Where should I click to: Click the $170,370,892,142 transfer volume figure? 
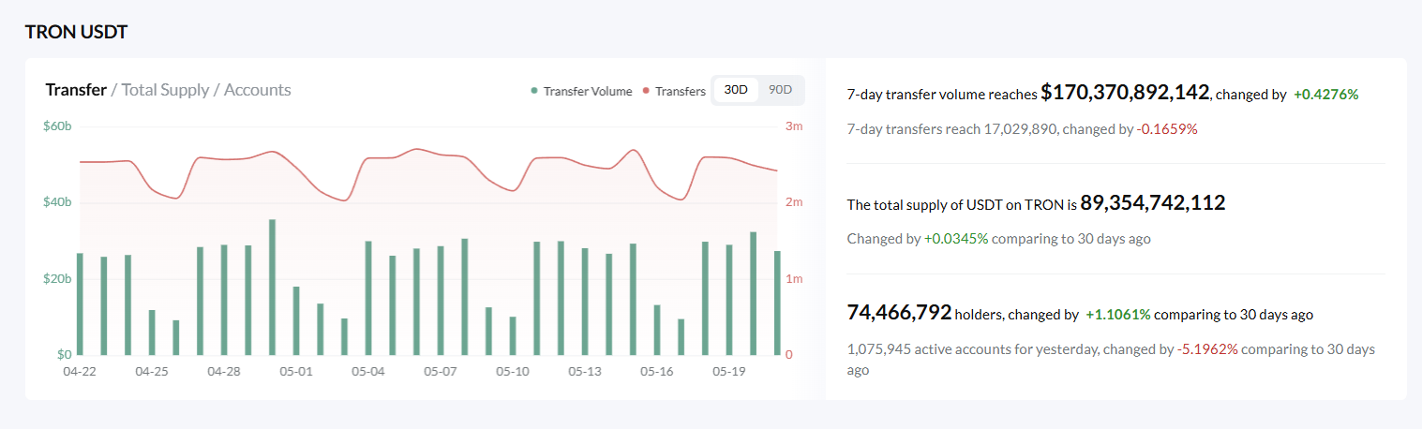(x=1125, y=92)
